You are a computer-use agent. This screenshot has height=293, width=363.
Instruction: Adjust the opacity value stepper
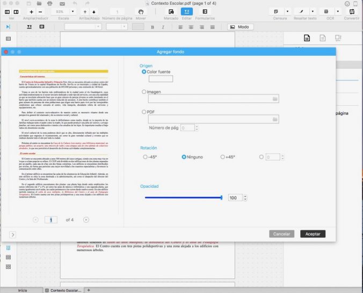click(245, 198)
